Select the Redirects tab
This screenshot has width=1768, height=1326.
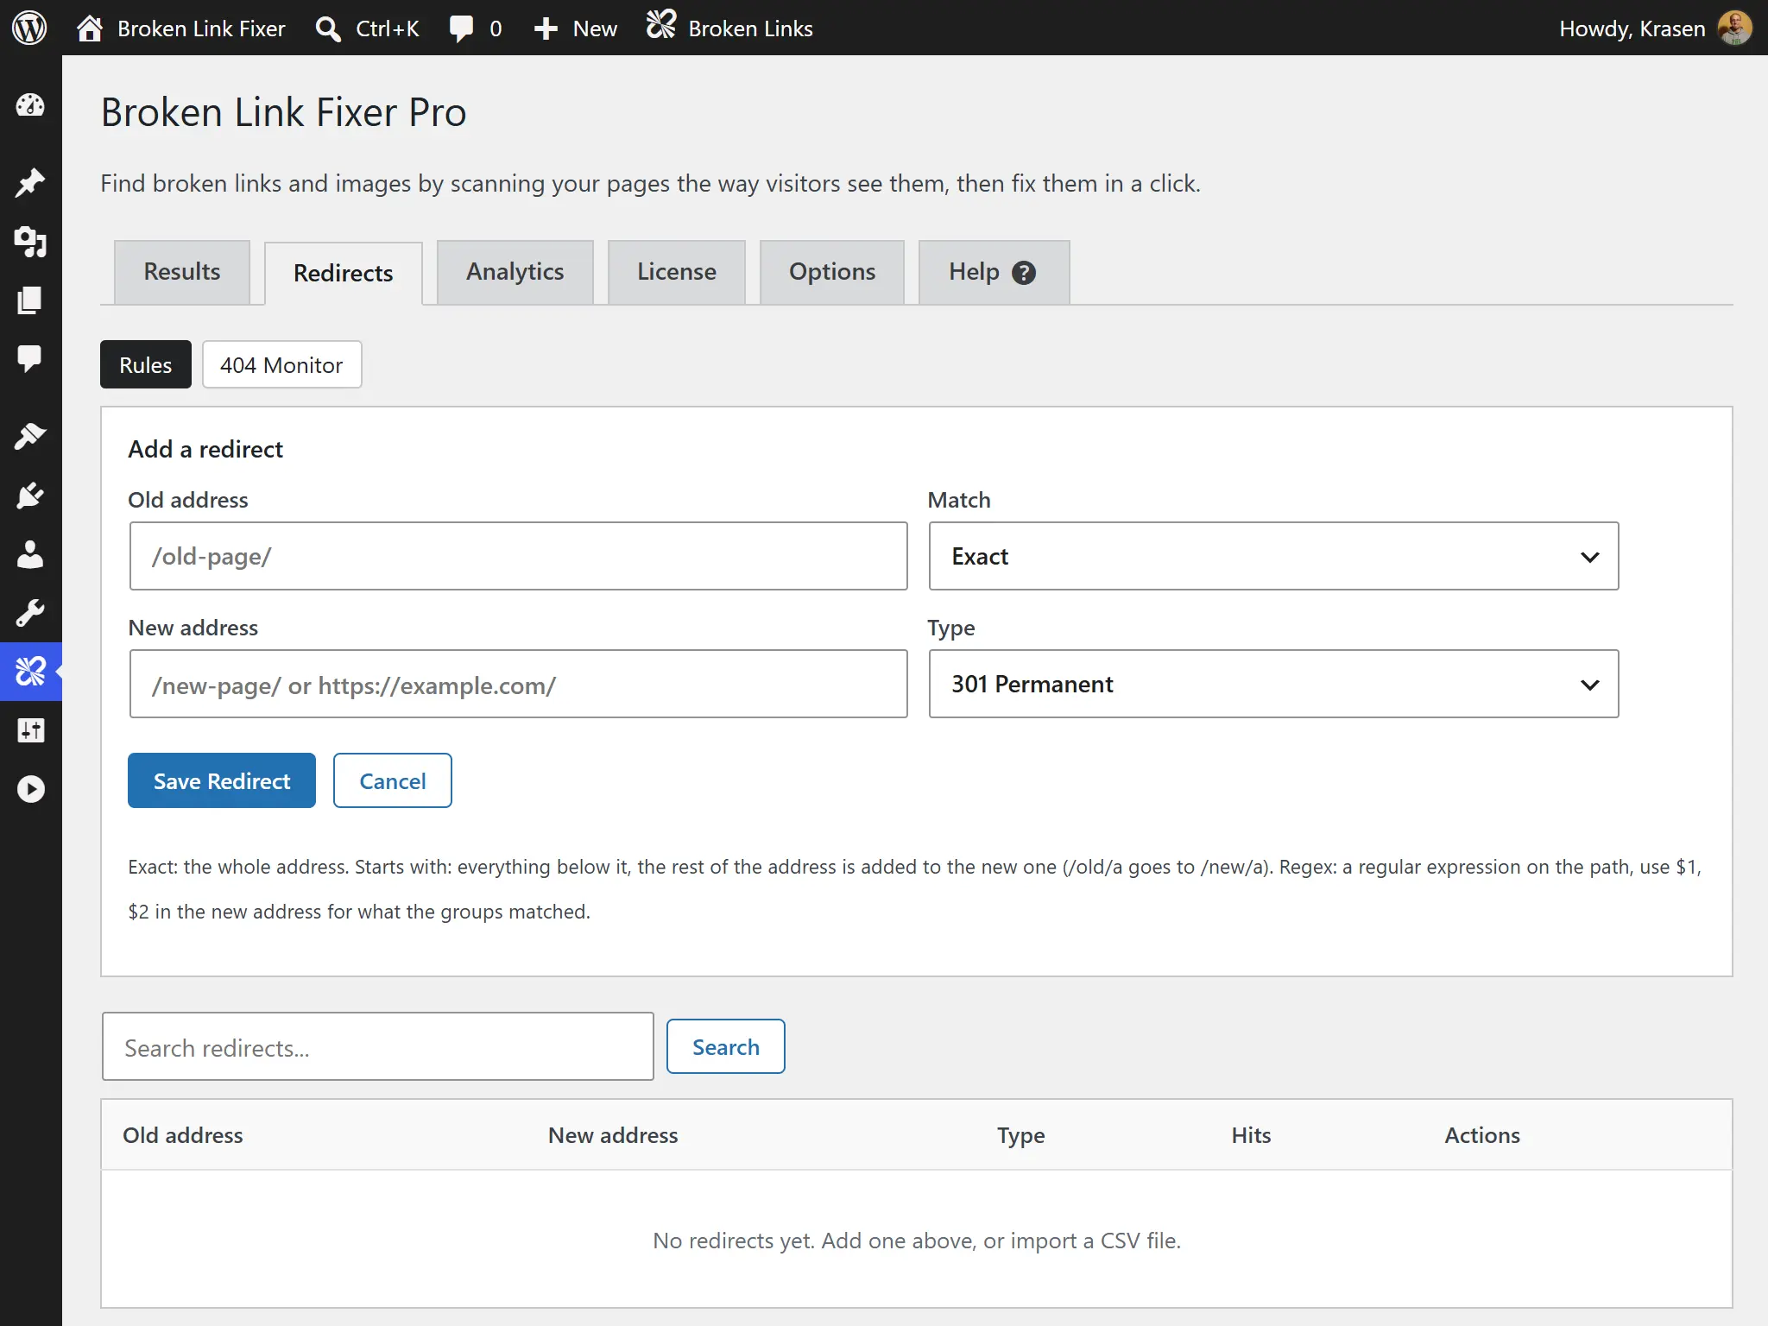click(x=344, y=274)
